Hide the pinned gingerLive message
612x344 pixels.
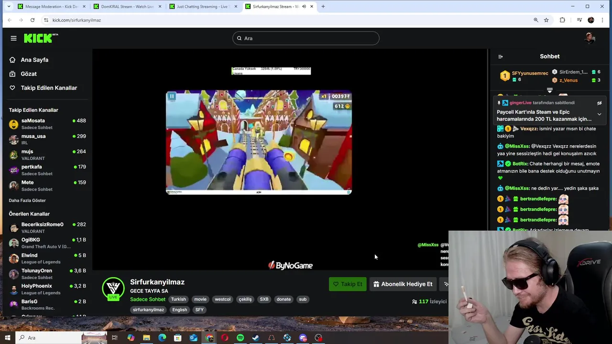click(x=599, y=103)
